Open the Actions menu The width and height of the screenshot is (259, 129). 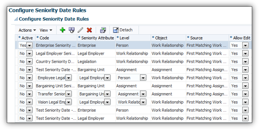point(27,30)
